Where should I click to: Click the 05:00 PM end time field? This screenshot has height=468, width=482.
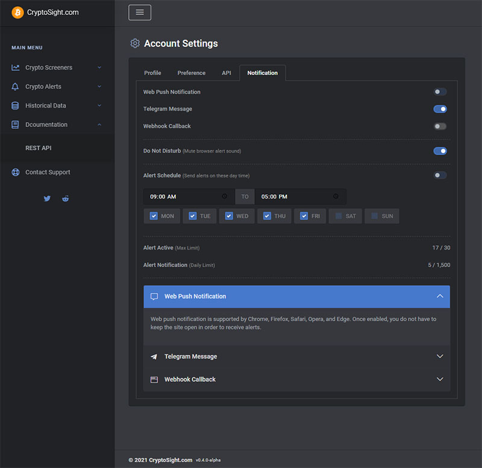pyautogui.click(x=295, y=197)
